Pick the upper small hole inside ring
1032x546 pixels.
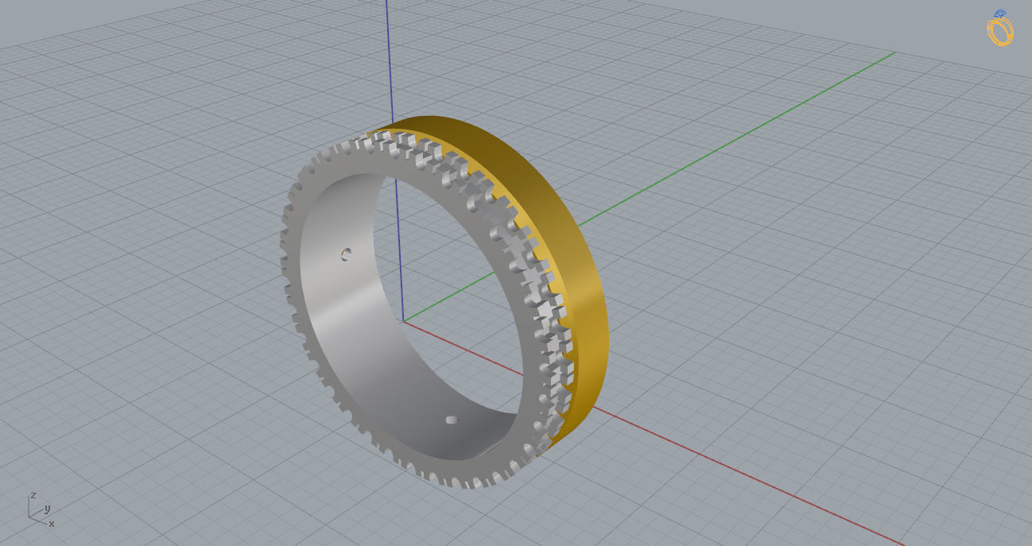click(x=346, y=254)
